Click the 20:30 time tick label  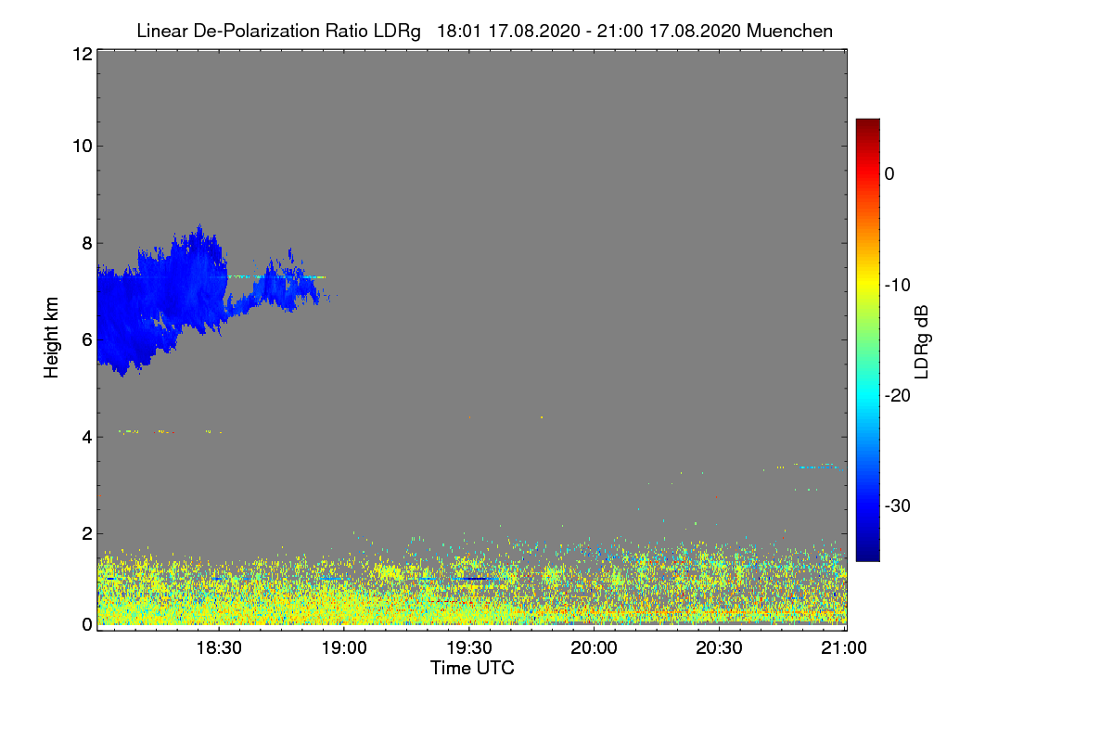pyautogui.click(x=720, y=647)
